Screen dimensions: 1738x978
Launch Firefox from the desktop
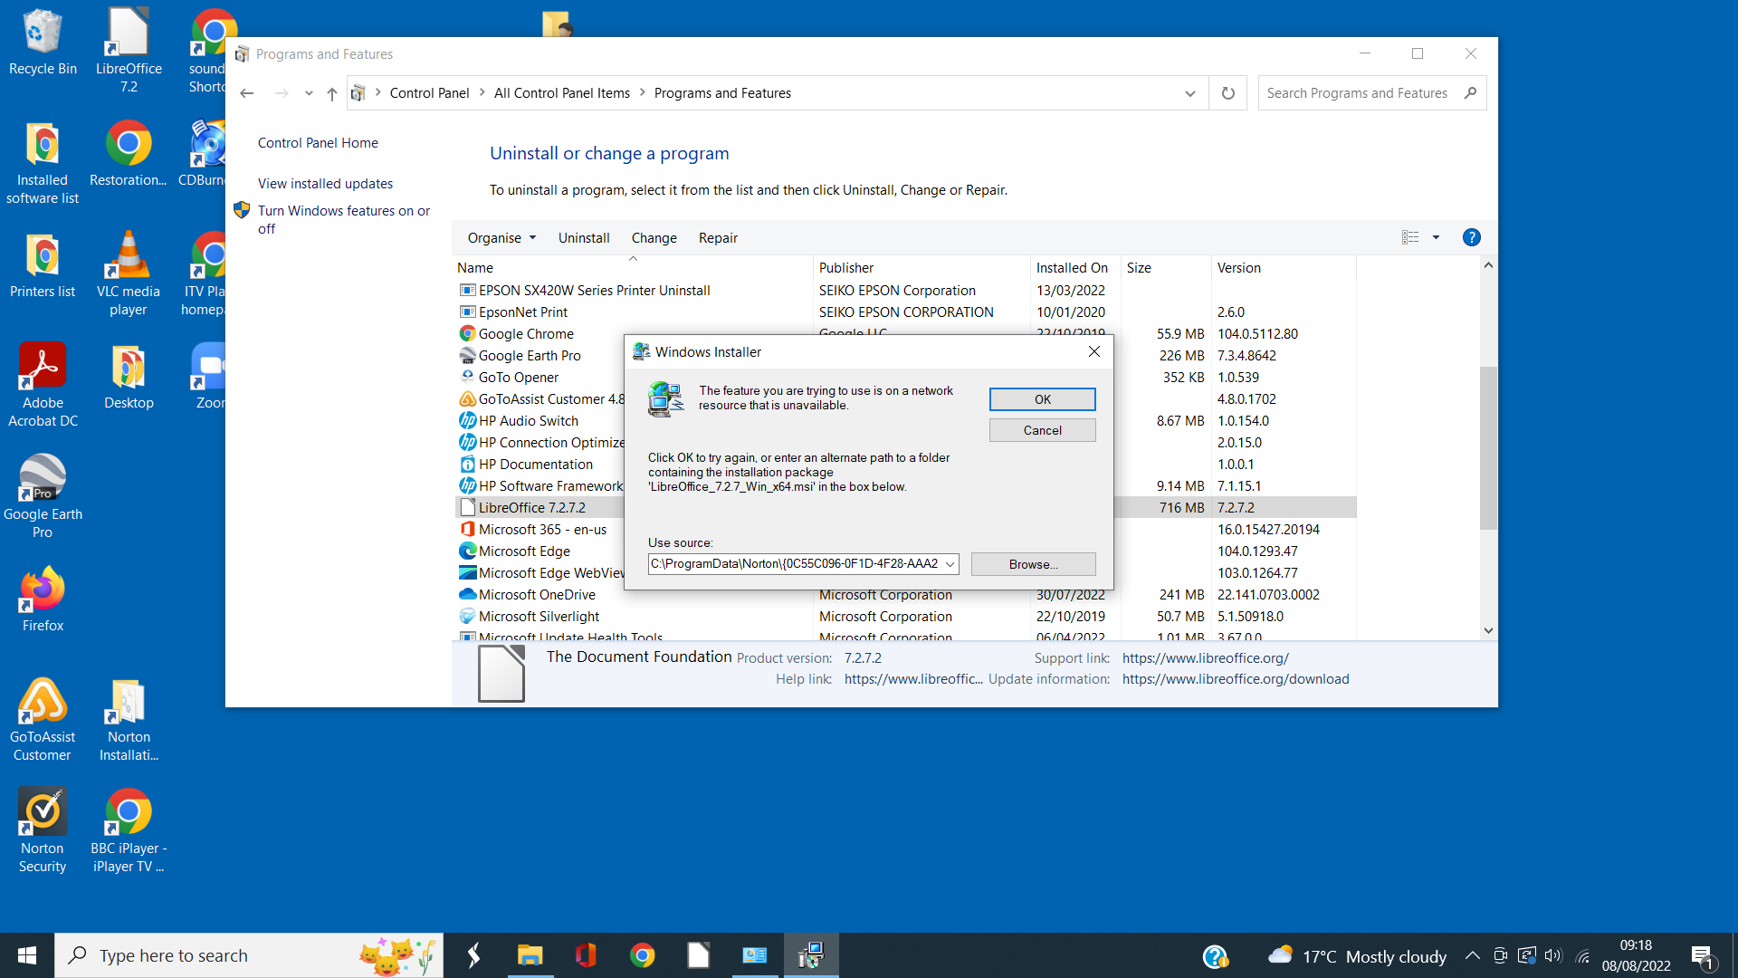pyautogui.click(x=43, y=599)
